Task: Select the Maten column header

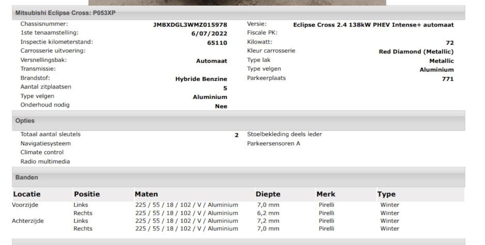Action: [146, 194]
